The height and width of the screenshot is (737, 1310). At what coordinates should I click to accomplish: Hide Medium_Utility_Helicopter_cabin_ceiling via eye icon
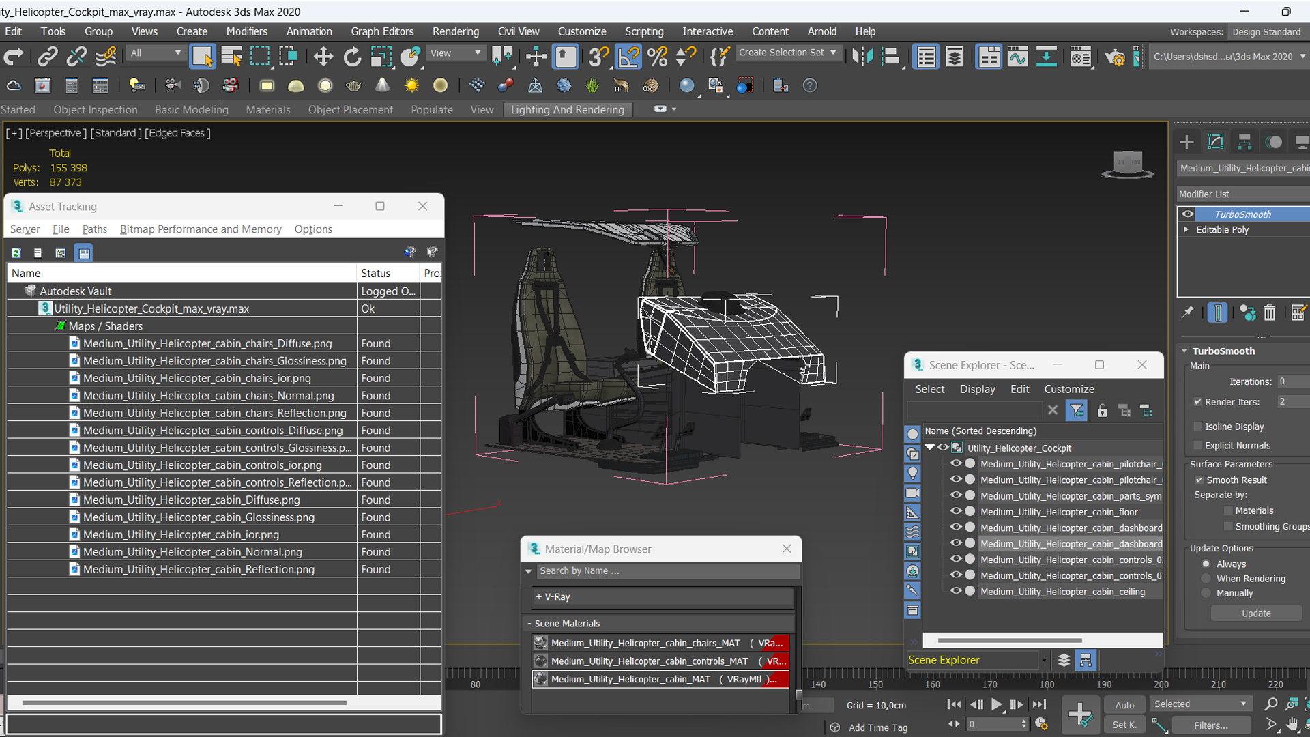[955, 591]
